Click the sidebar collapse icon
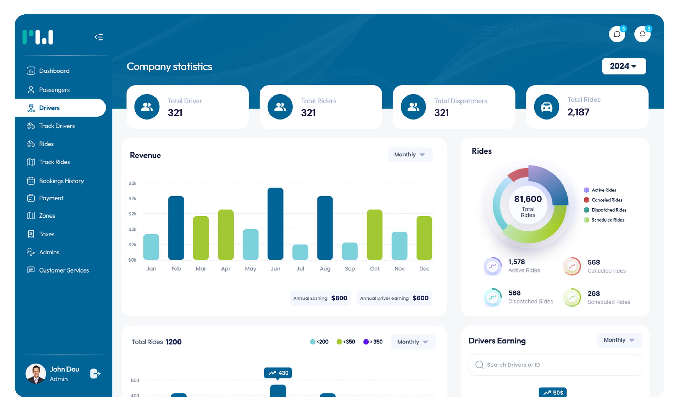The height and width of the screenshot is (397, 677). pos(99,37)
